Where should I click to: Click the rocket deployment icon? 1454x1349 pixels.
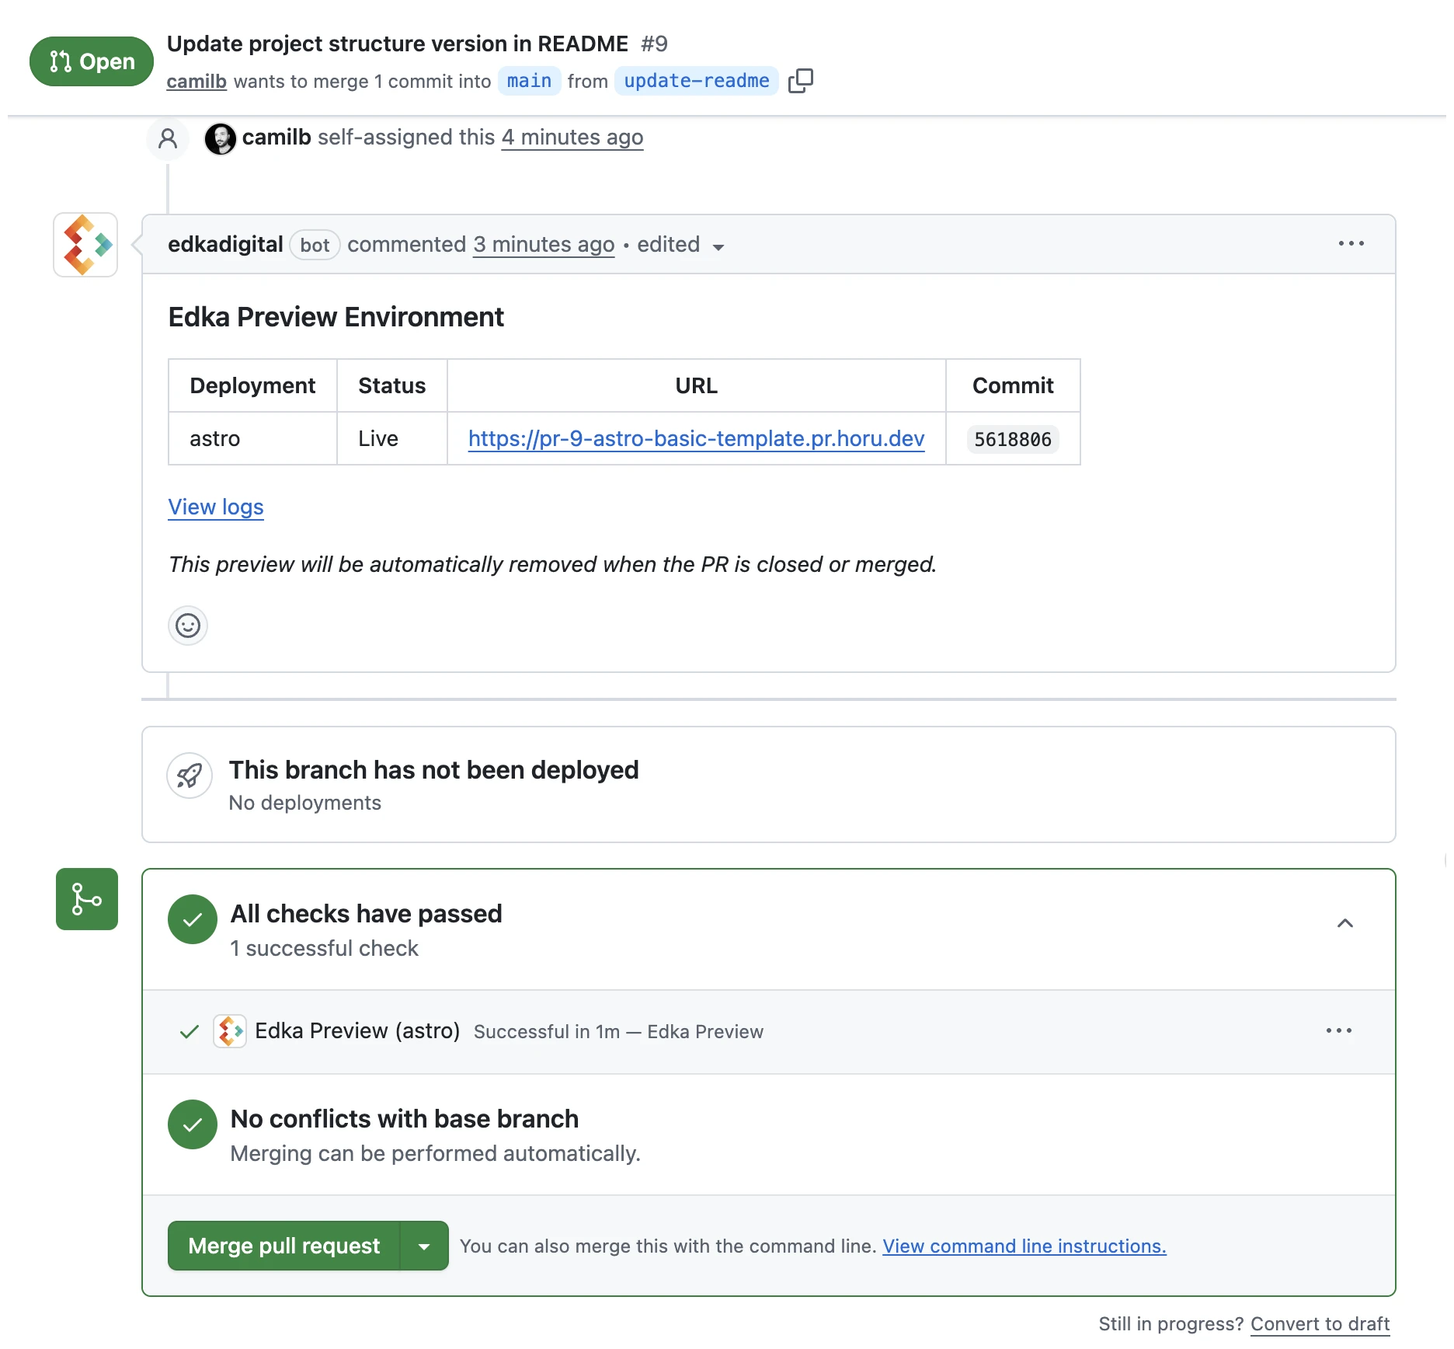tap(190, 776)
